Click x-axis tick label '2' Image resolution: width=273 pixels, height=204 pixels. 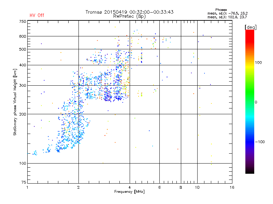pos(78,187)
